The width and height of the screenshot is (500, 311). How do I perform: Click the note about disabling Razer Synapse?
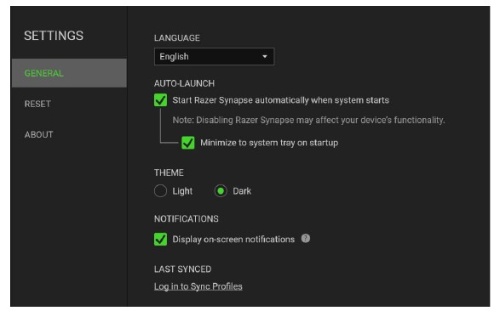pyautogui.click(x=308, y=120)
